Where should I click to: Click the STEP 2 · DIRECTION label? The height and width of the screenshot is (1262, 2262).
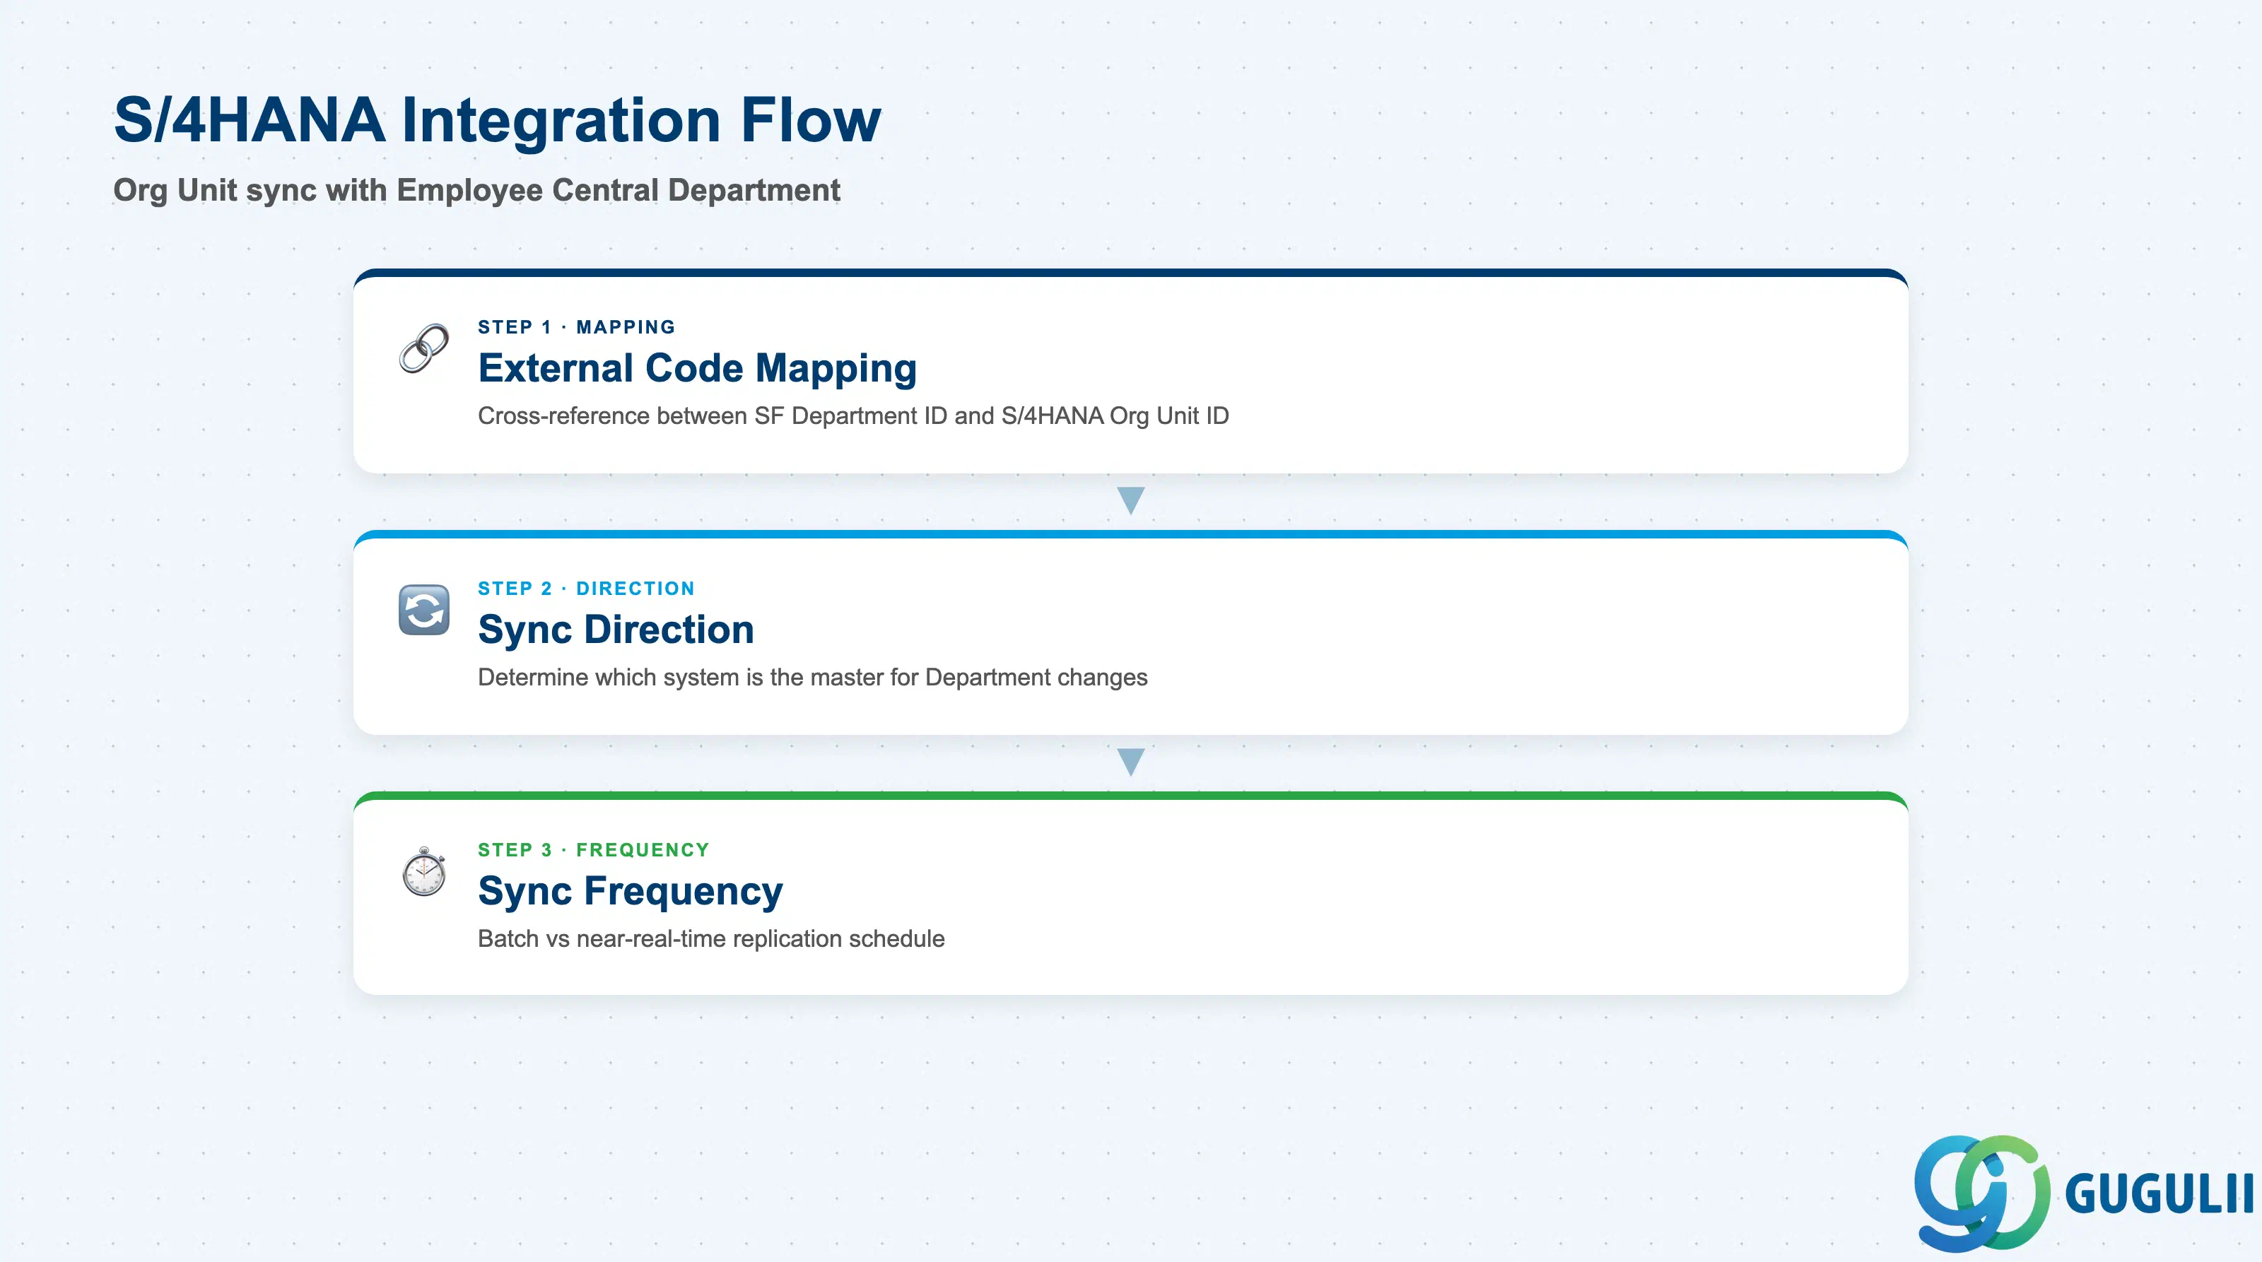(587, 588)
